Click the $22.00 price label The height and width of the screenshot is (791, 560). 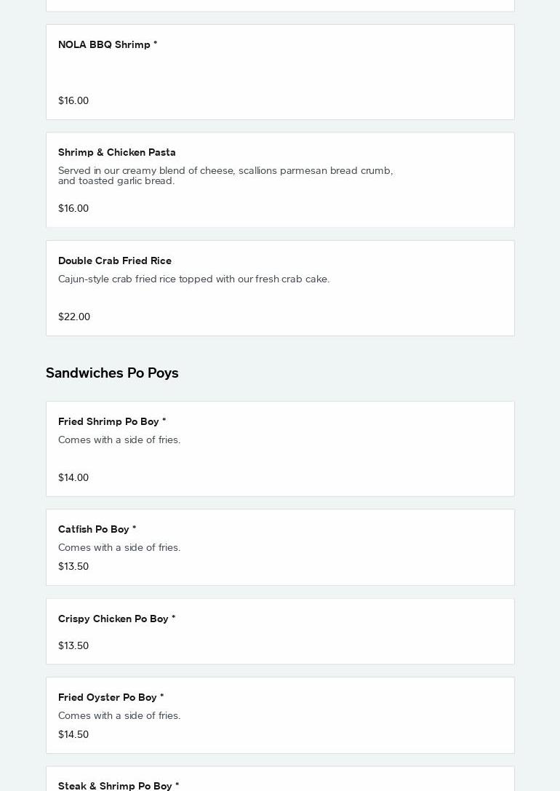74,317
